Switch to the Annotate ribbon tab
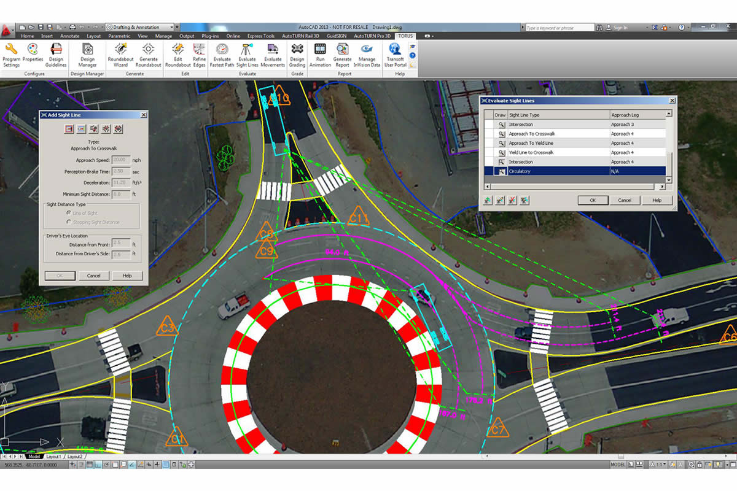 point(69,36)
